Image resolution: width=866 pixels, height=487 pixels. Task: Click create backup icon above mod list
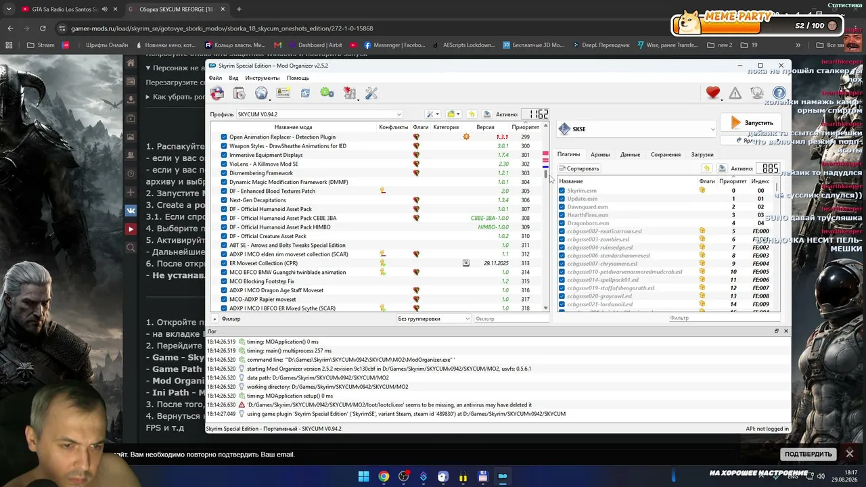[x=486, y=114]
